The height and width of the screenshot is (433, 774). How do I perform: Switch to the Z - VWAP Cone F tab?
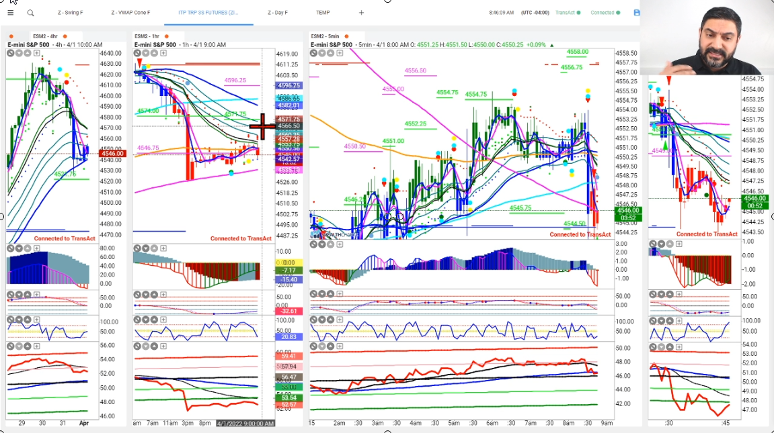(x=130, y=12)
